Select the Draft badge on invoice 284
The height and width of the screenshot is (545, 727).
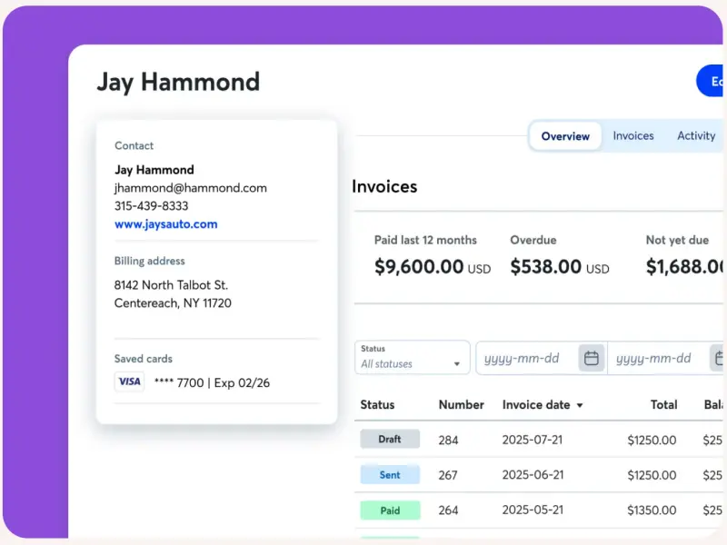390,440
